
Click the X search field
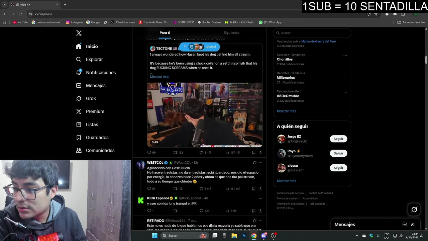[x=312, y=33]
